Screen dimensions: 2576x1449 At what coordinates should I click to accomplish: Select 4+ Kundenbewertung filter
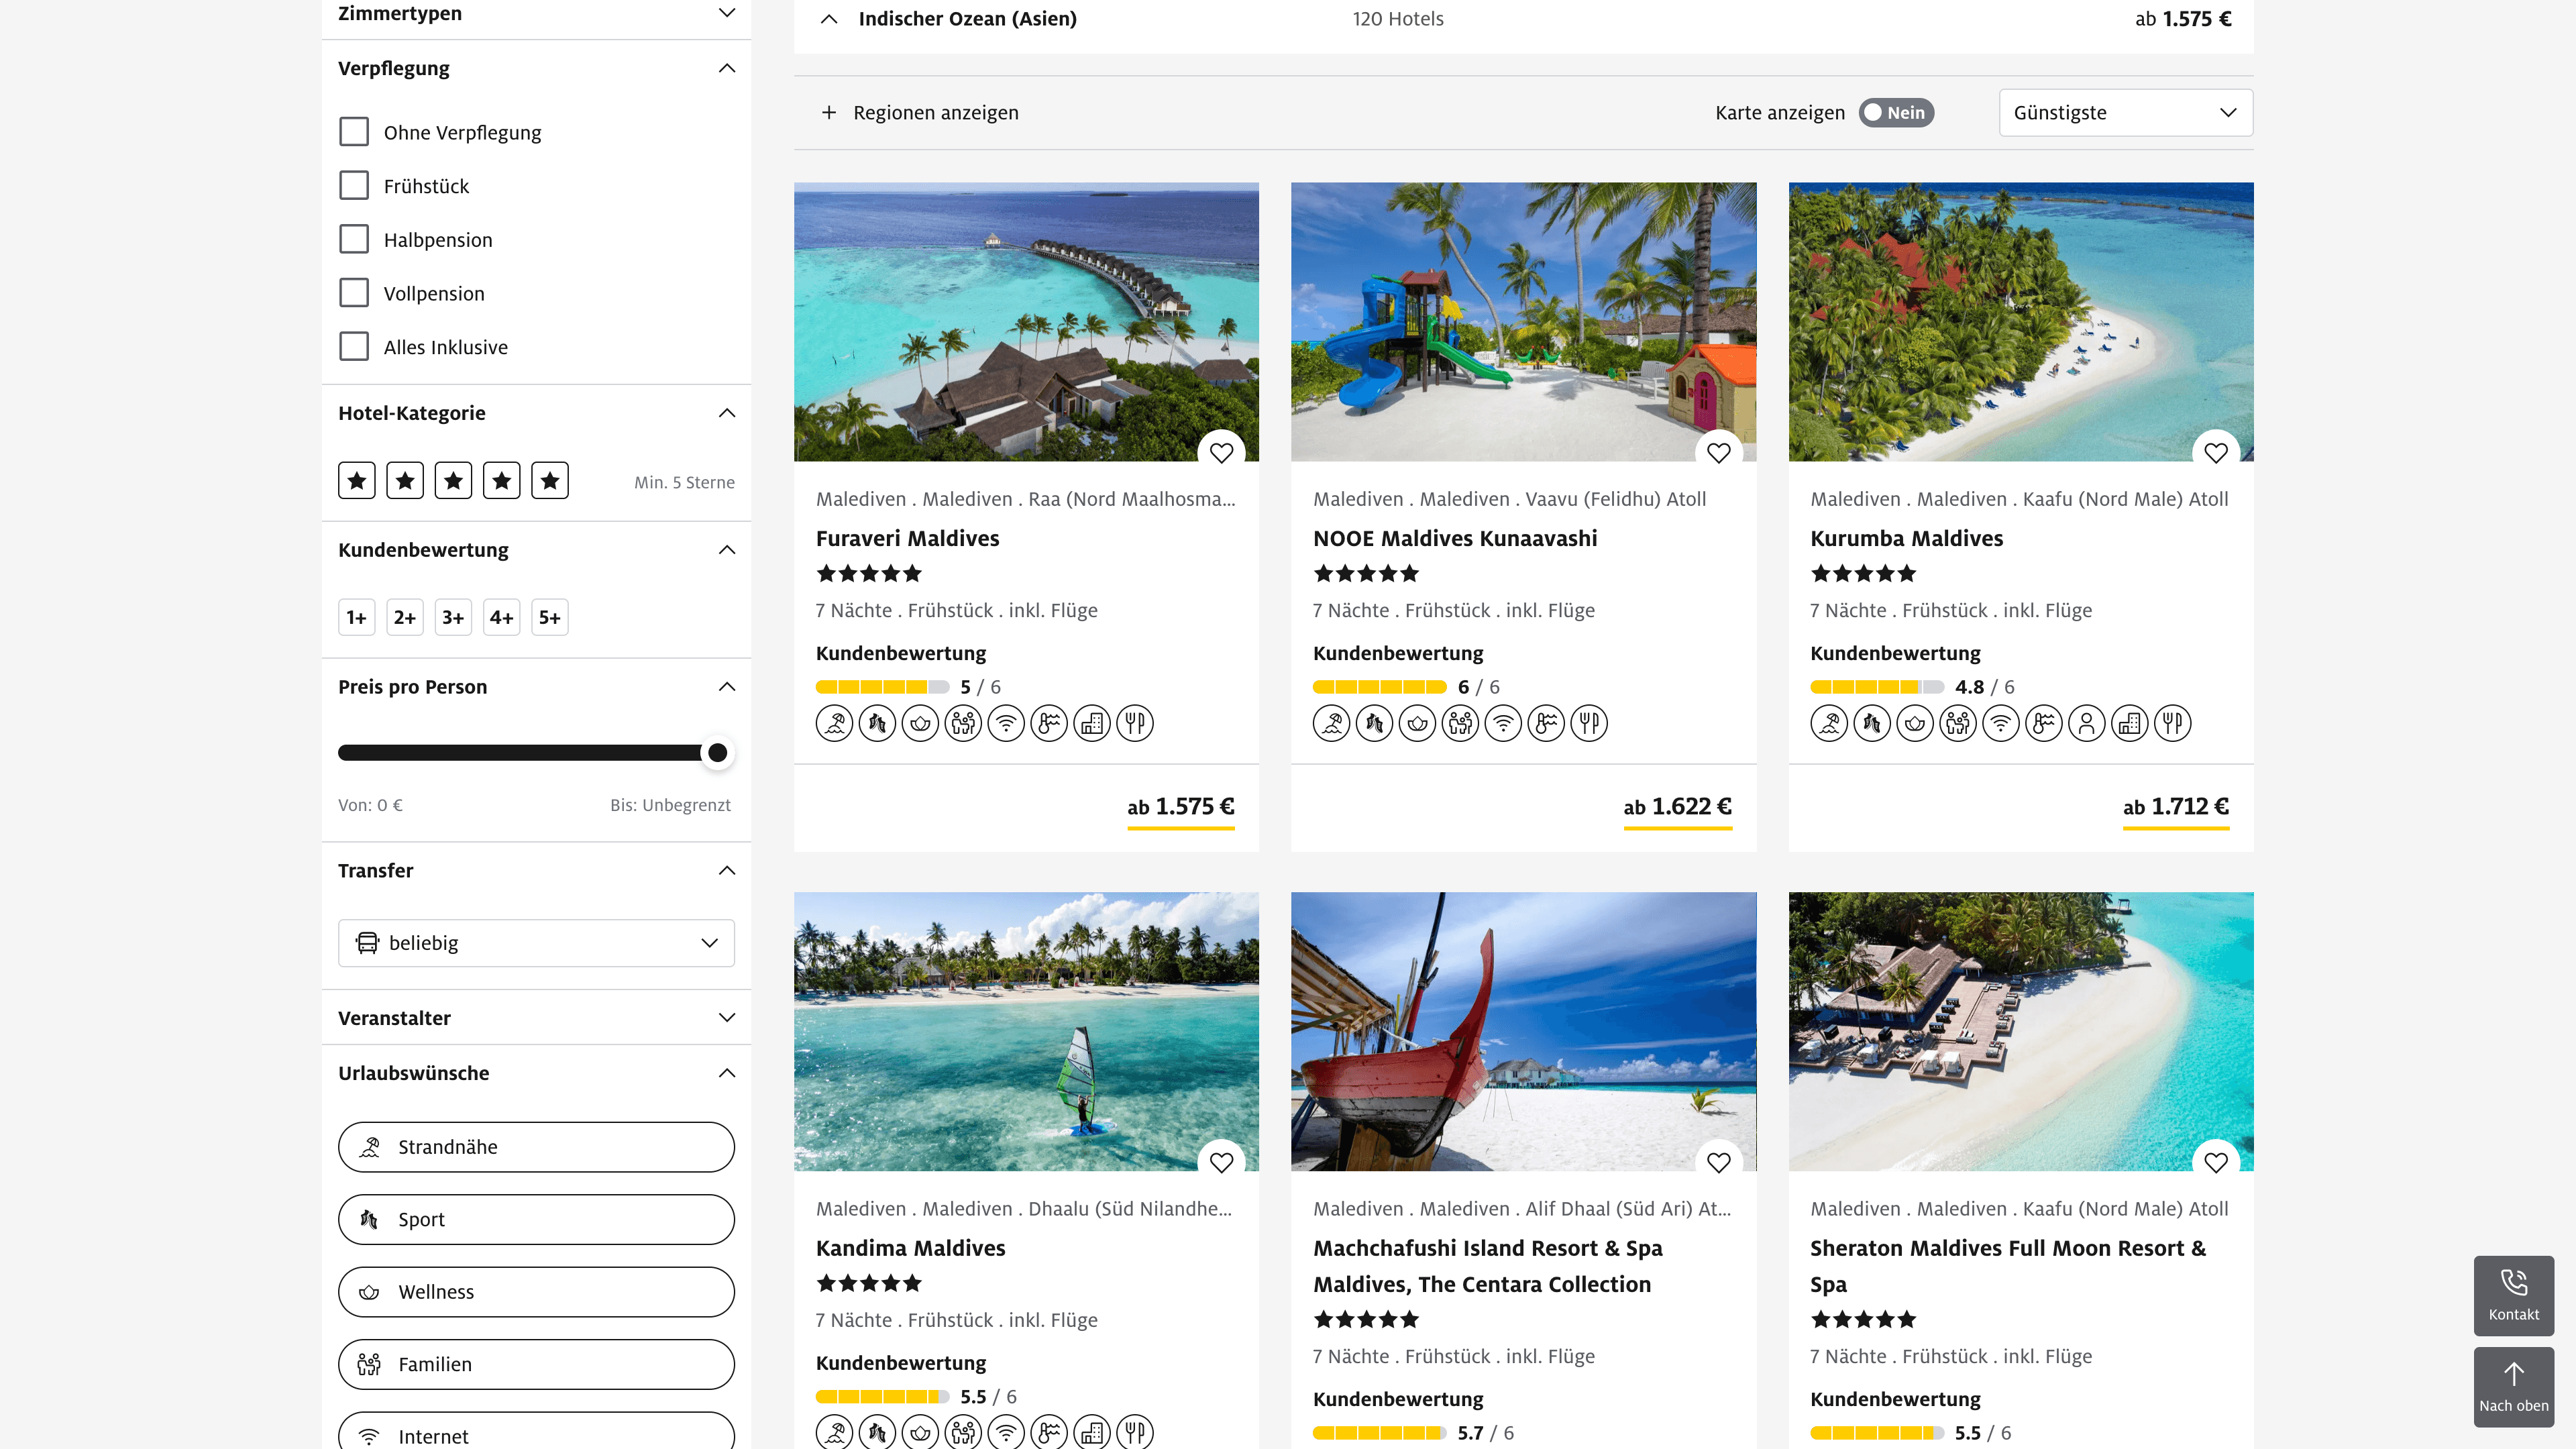pos(501,618)
